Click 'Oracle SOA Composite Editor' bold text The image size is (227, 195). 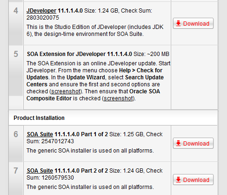coord(93,95)
